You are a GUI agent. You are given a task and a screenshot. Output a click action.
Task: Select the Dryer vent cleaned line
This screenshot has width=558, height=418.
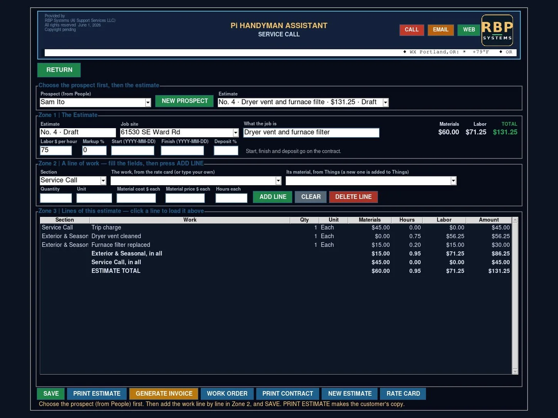276,236
